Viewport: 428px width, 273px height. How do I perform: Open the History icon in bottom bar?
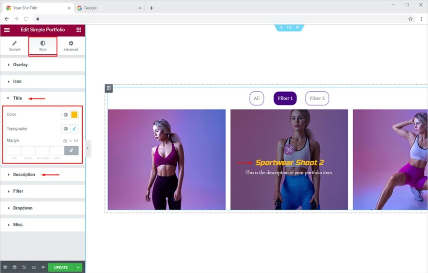coord(24,267)
